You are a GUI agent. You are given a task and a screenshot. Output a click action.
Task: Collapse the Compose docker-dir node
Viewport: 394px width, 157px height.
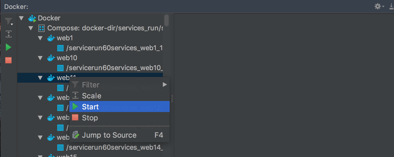point(31,28)
